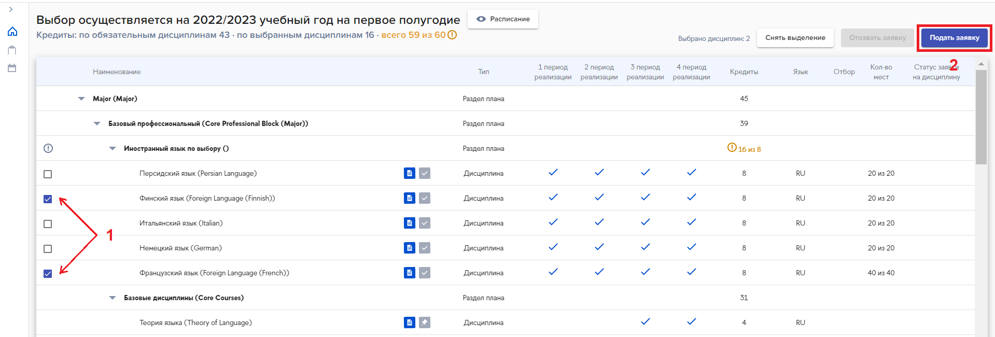
Task: Click warning icon next to total credits
Action: (x=452, y=35)
